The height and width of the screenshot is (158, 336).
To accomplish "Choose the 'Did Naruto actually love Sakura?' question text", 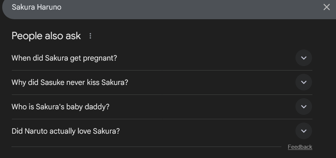I will click(66, 131).
